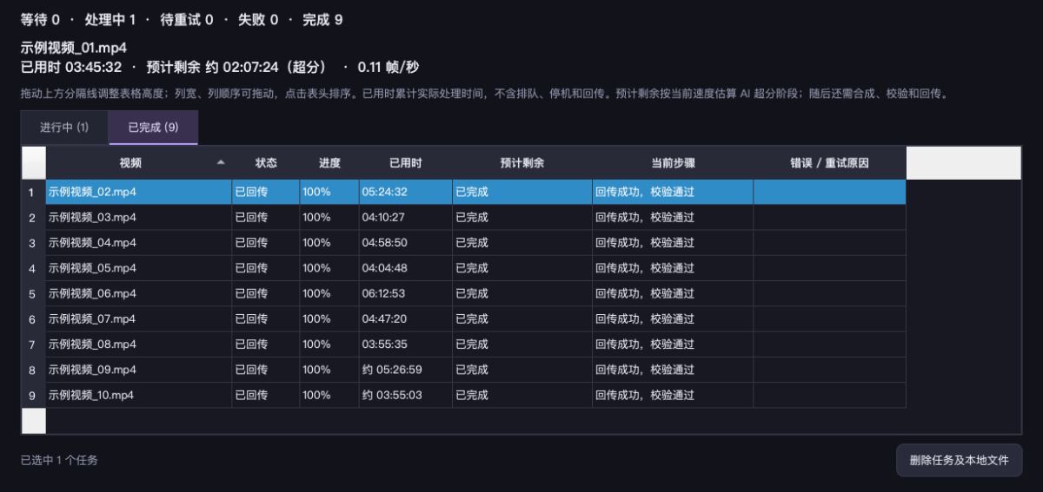The width and height of the screenshot is (1043, 492).
Task: Click the top-left table corner select-all cell
Action: [x=33, y=162]
